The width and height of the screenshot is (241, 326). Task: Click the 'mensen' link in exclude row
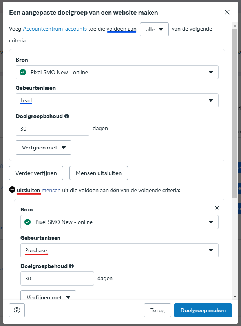(51, 190)
